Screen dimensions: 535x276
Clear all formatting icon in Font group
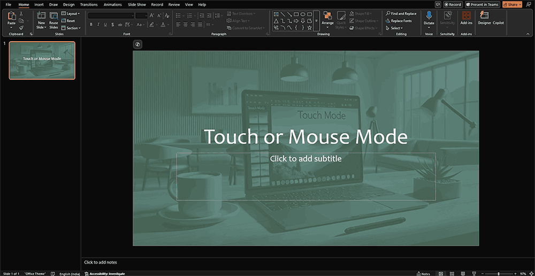pyautogui.click(x=167, y=16)
